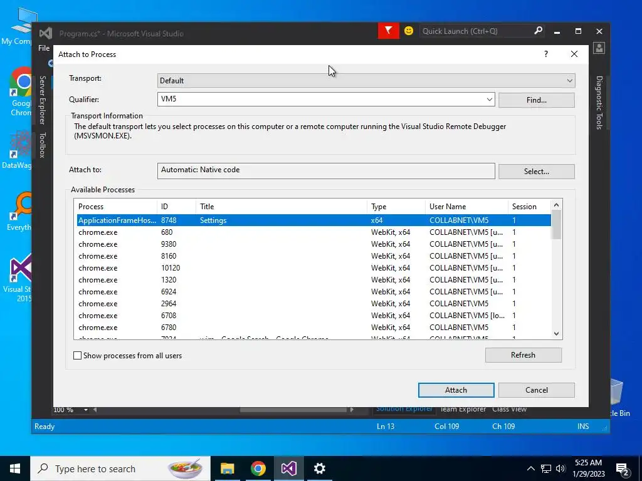Viewport: 642px width, 481px height.
Task: Select chrome.exe process with ID 6924
Action: click(x=313, y=291)
